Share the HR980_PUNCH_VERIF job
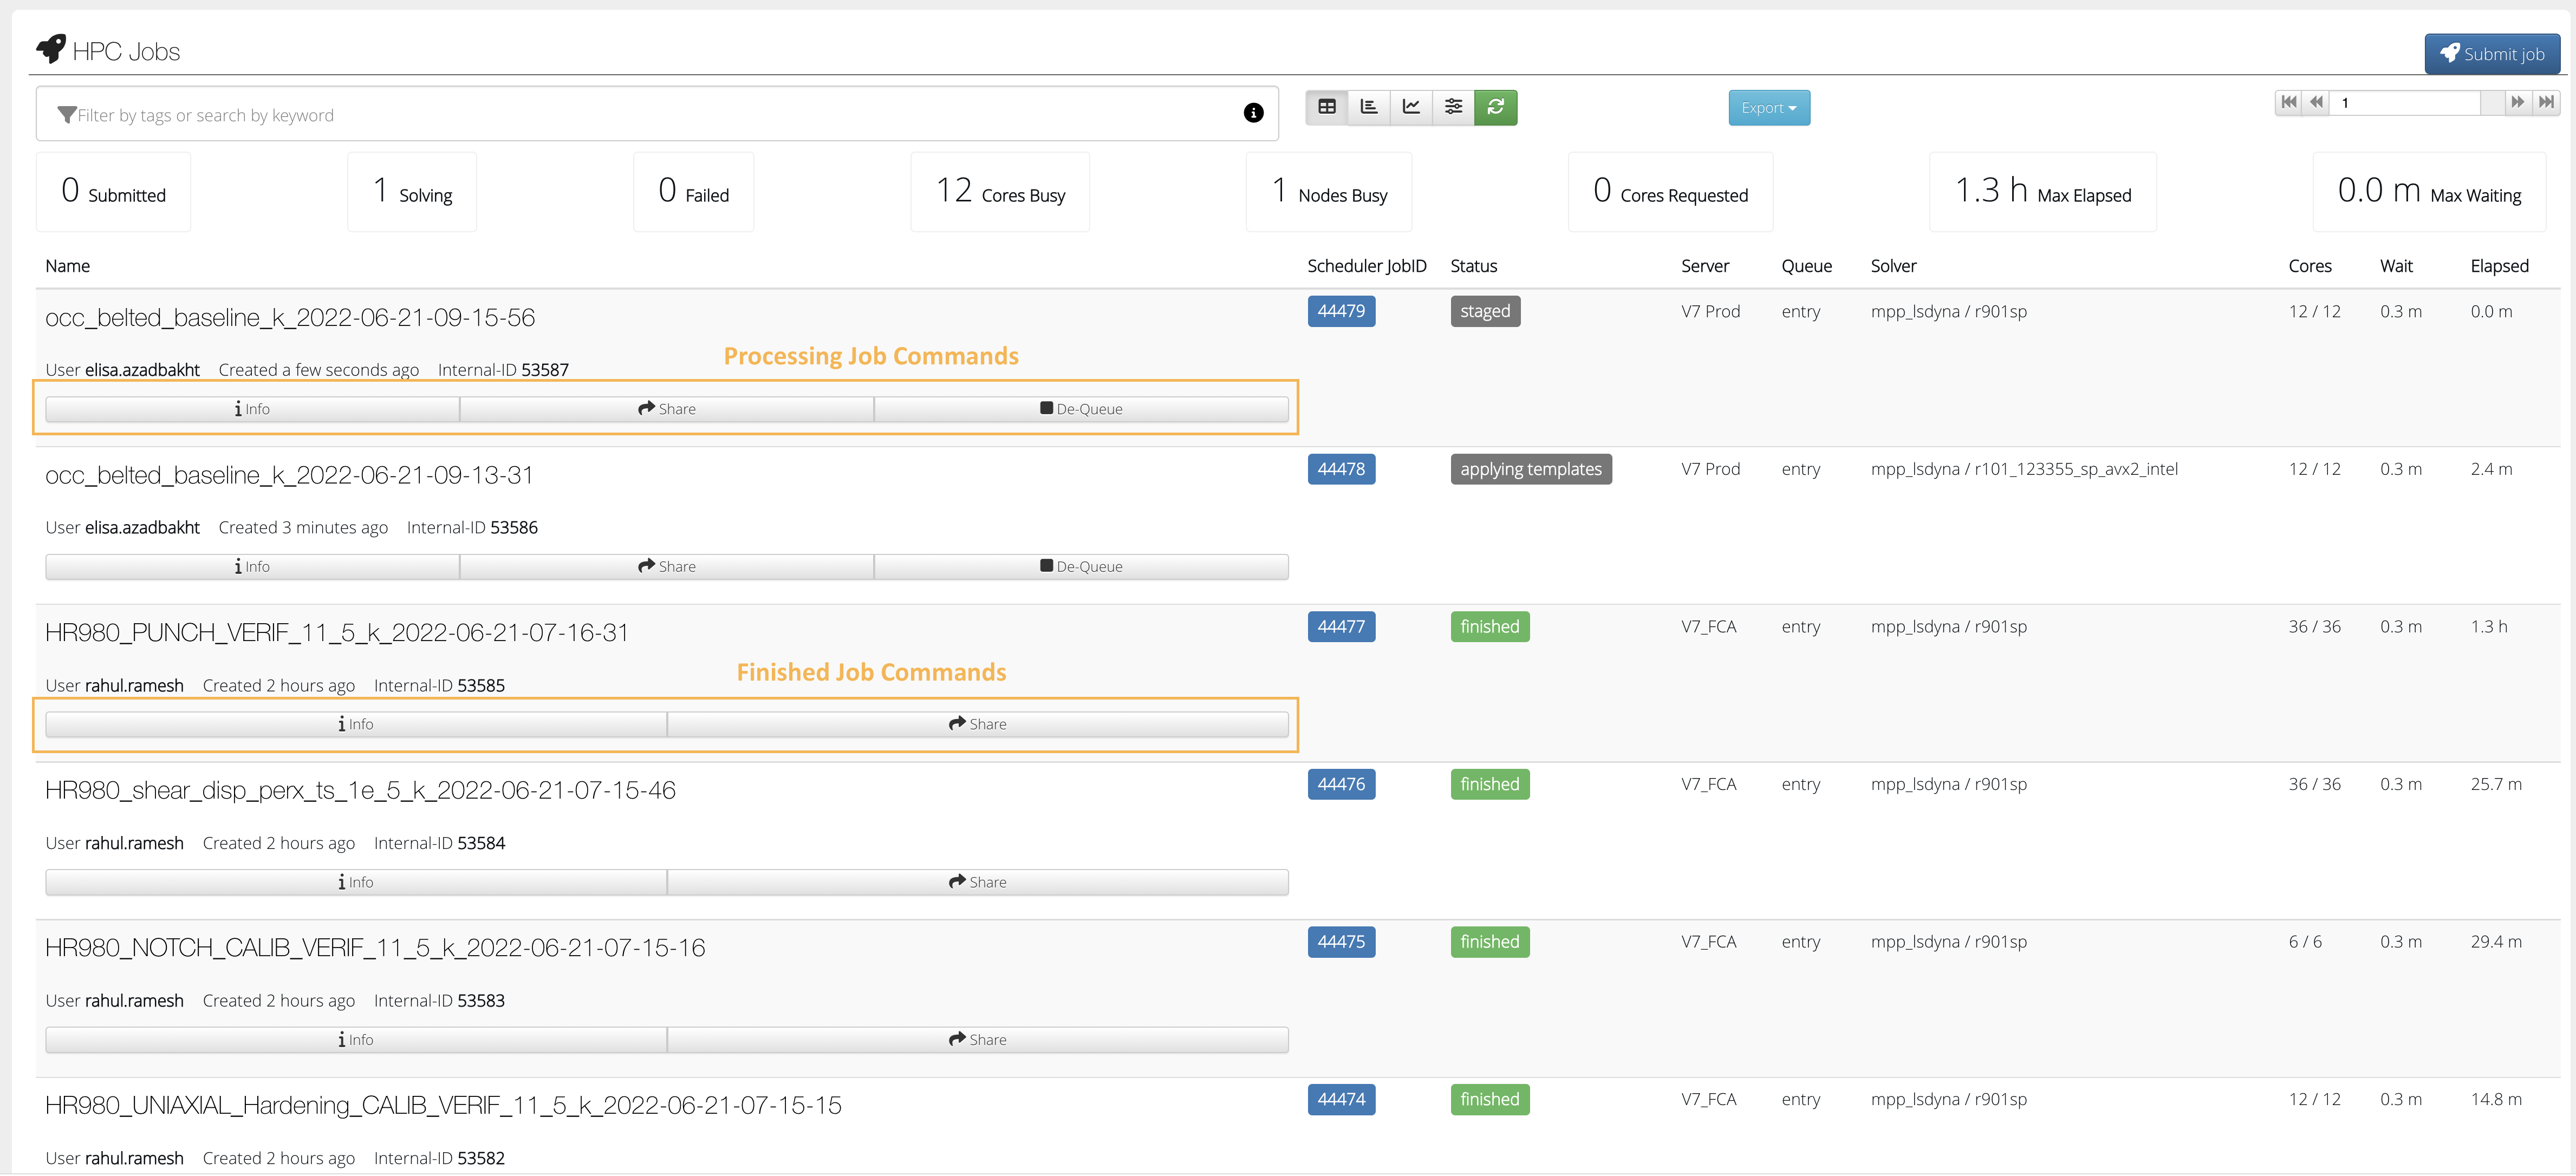2576x1176 pixels. click(x=978, y=724)
